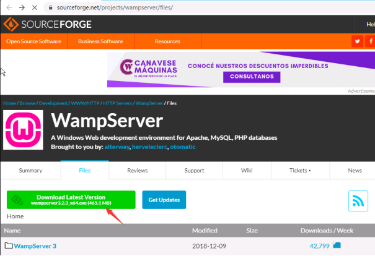Open the Resources menu
The height and width of the screenshot is (256, 375).
click(x=167, y=41)
